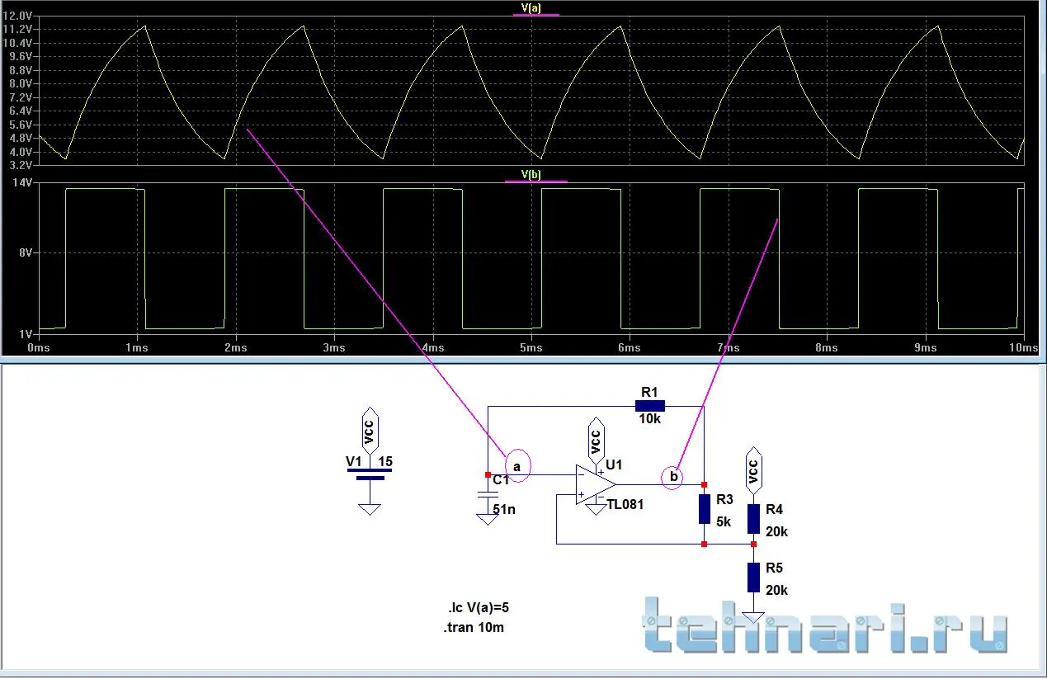Click the R3 resistor symbol

[x=704, y=509]
